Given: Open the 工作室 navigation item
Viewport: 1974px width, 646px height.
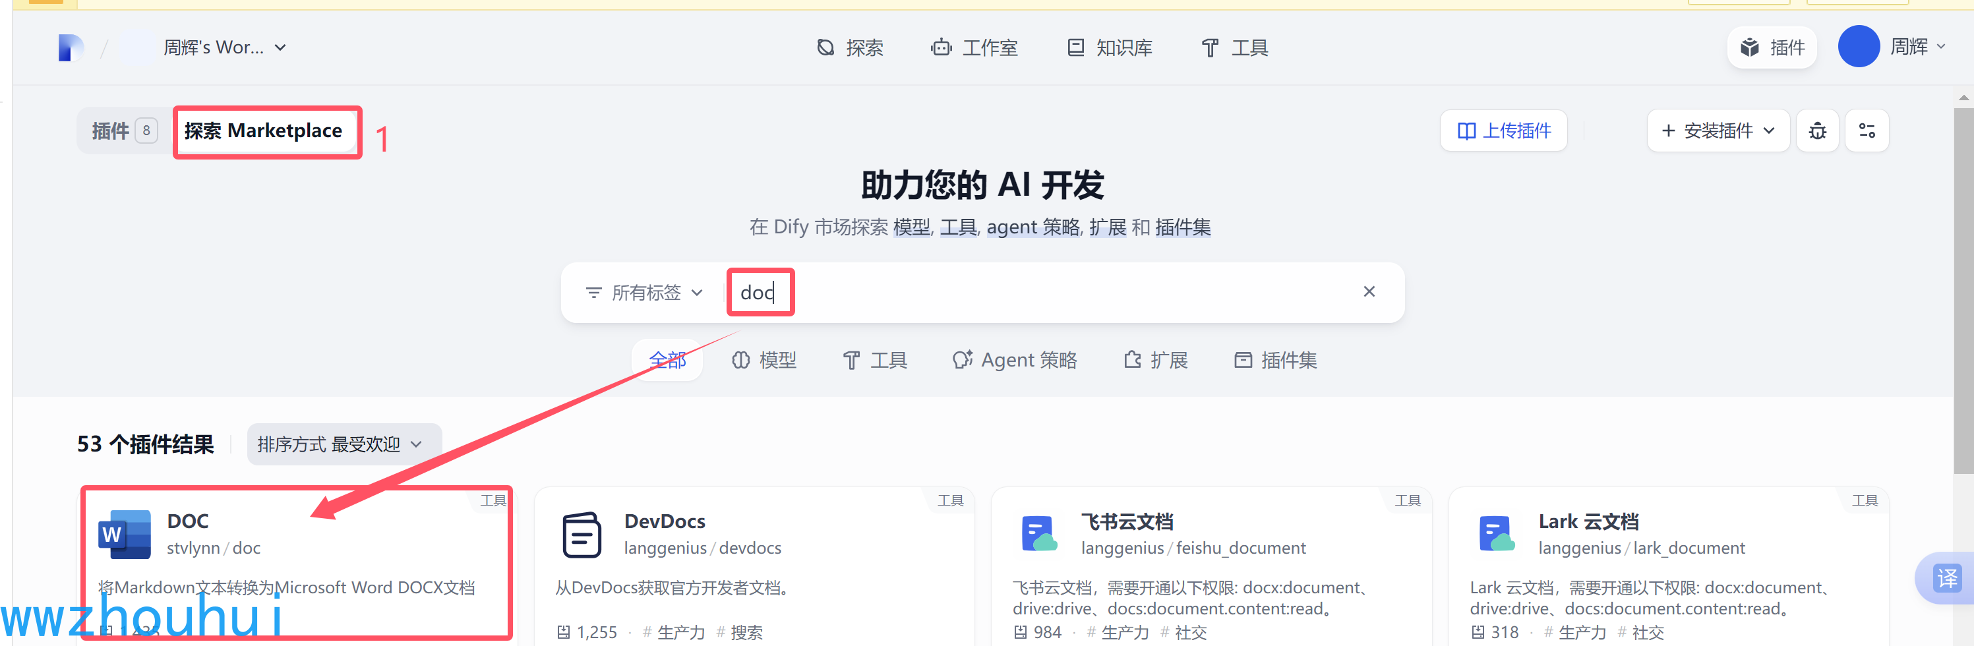Looking at the screenshot, I should (974, 47).
